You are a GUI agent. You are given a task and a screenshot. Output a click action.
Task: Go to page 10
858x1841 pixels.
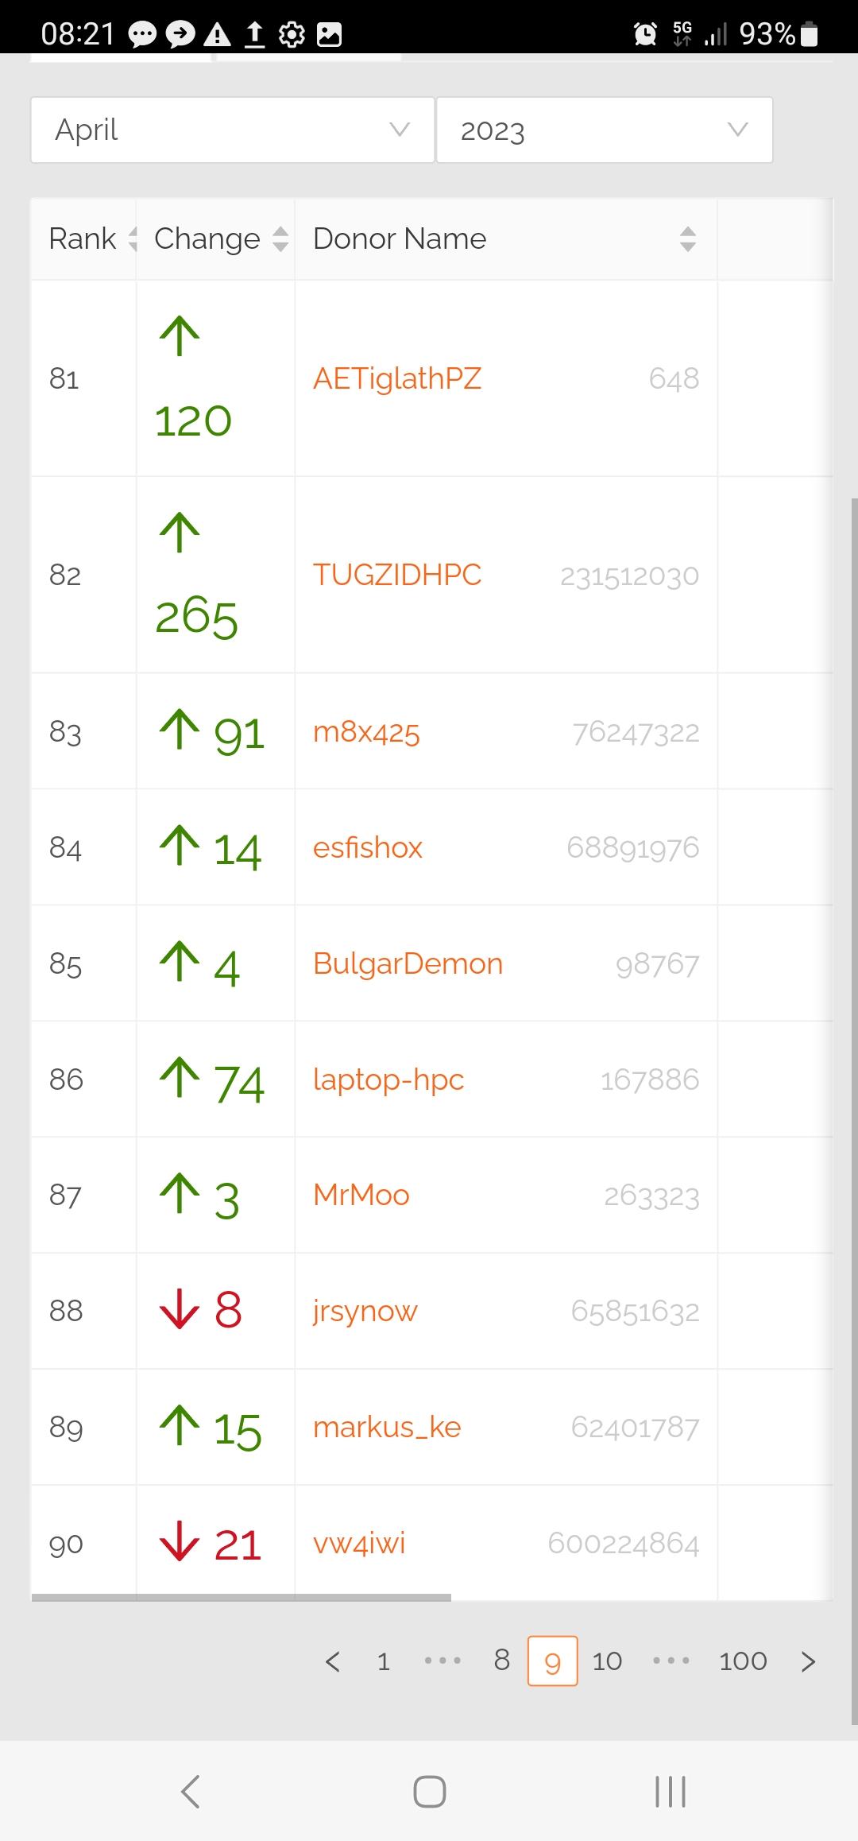point(607,1661)
